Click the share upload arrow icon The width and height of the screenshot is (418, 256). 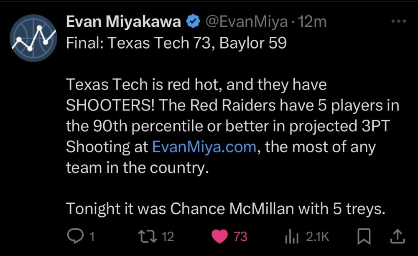click(397, 237)
